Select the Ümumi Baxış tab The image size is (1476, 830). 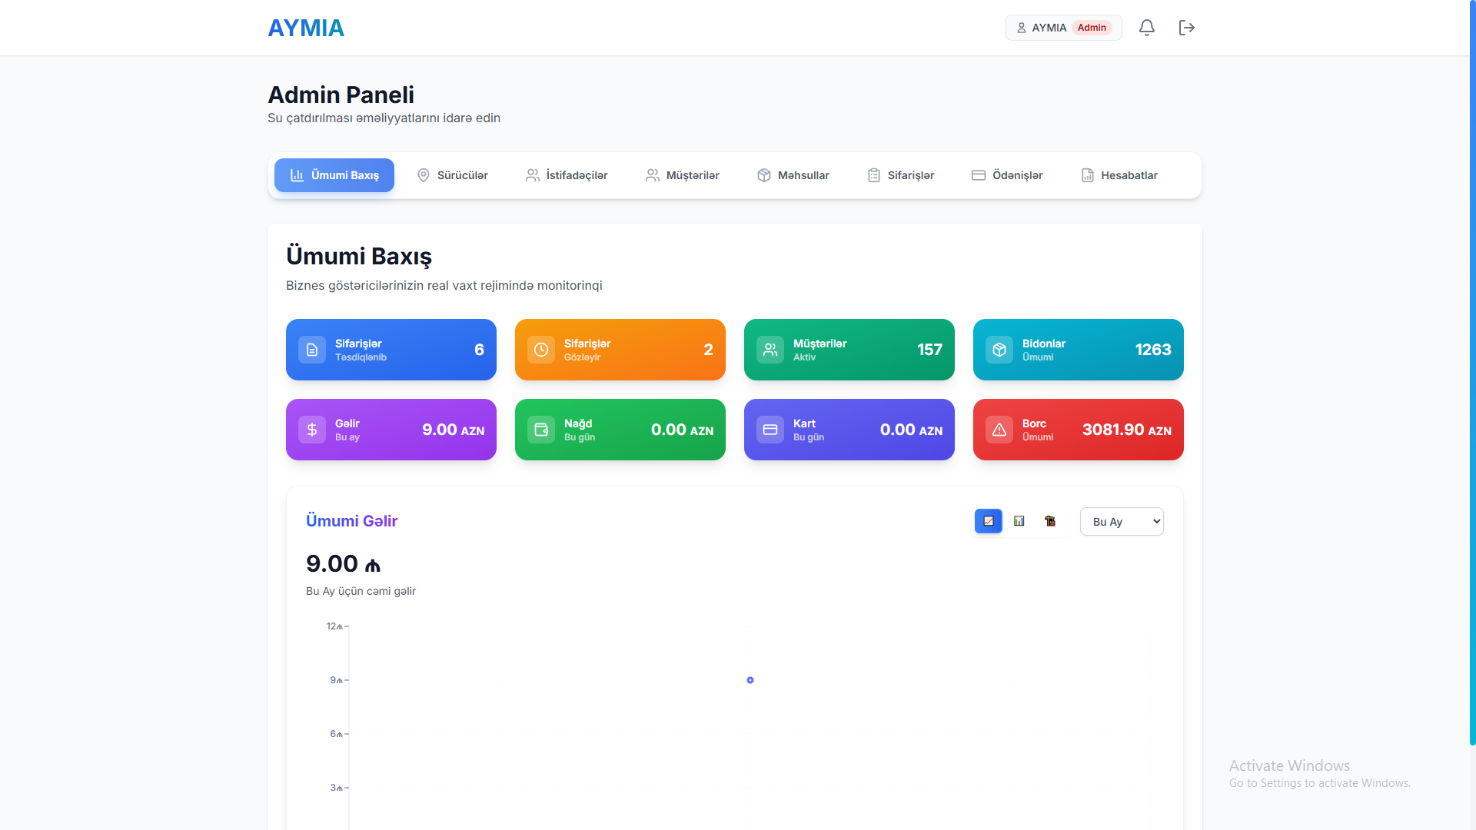(334, 175)
